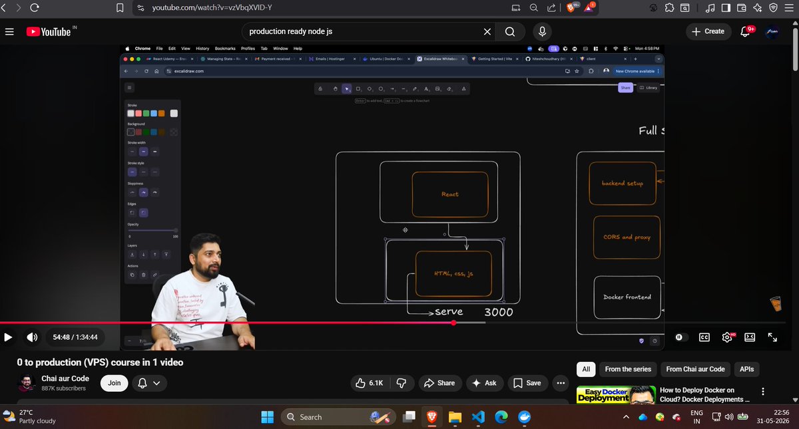
Task: Open Visual Studio Code from the taskbar
Action: click(x=478, y=417)
